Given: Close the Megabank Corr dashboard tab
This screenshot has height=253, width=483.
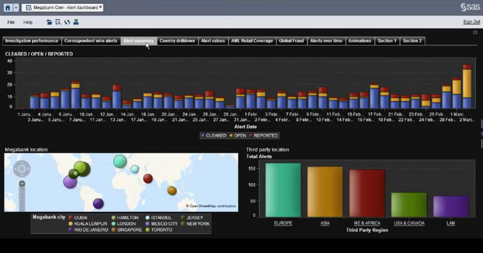Looking at the screenshot, I should [x=100, y=8].
